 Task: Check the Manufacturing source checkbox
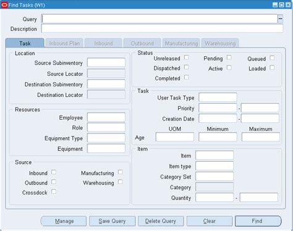tap(121, 172)
